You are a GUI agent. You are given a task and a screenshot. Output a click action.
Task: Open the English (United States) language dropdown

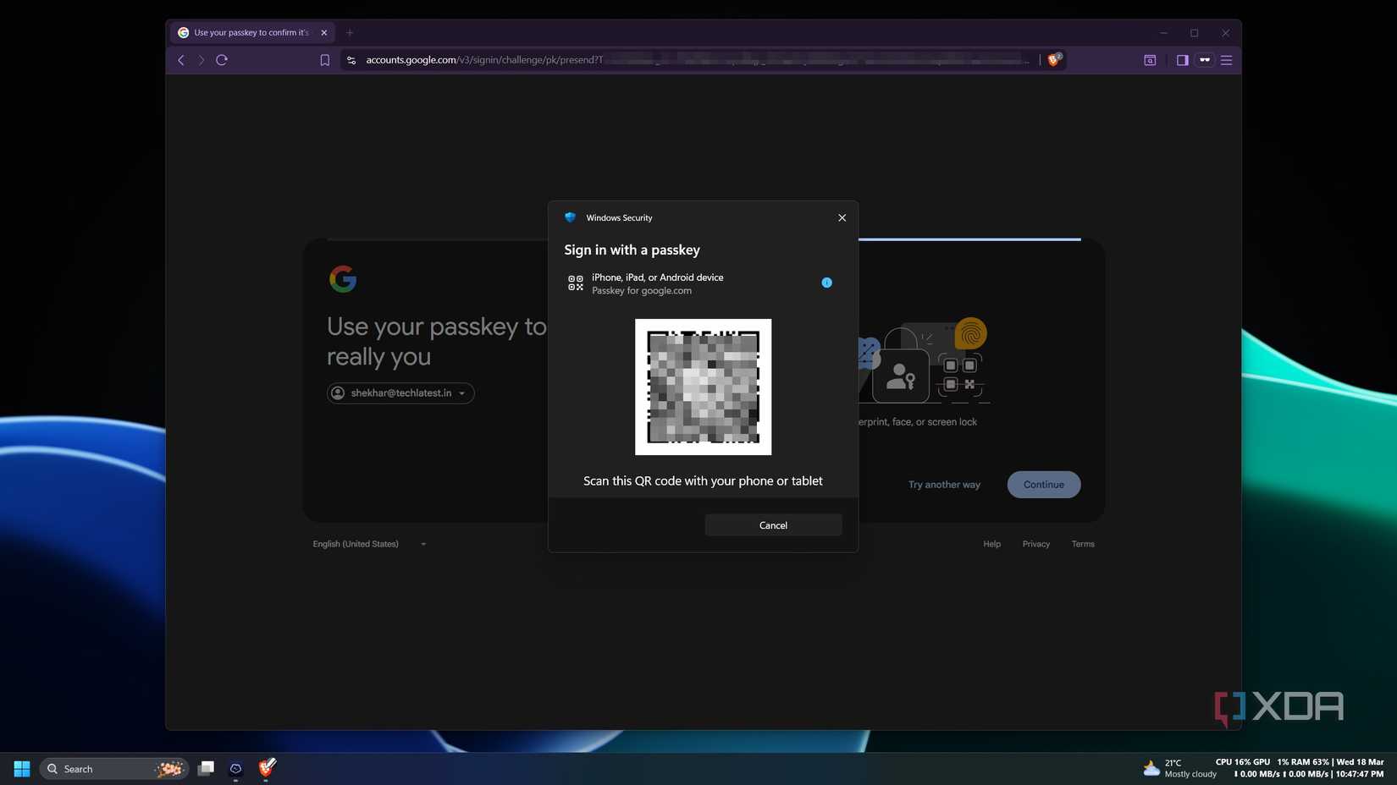coord(369,544)
